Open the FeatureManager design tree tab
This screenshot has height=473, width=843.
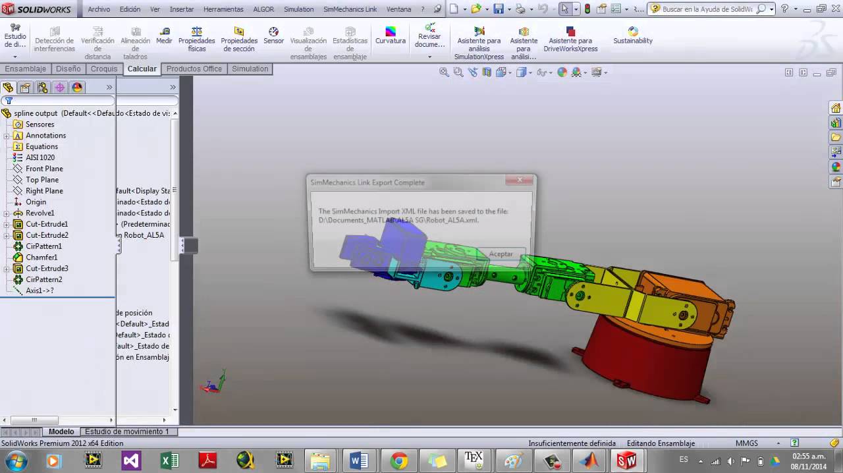click(x=9, y=88)
